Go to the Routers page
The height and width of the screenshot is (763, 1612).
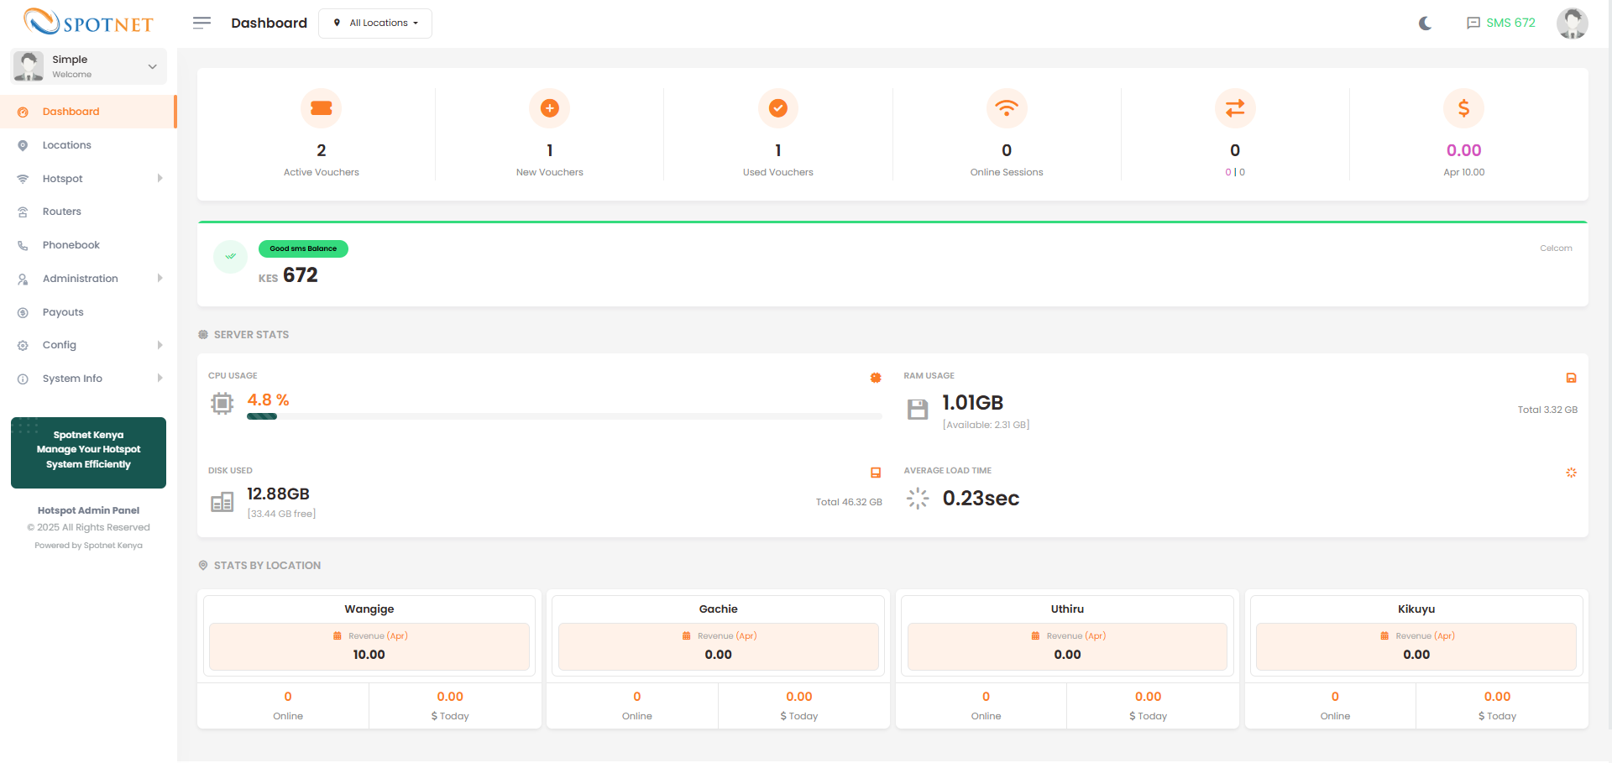(62, 212)
